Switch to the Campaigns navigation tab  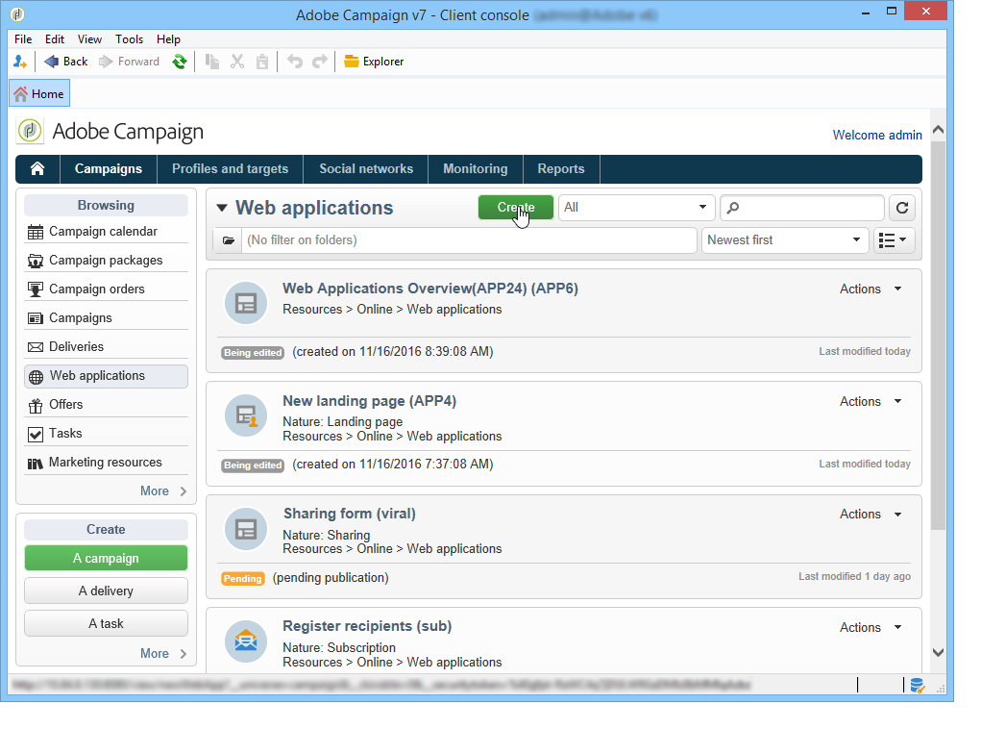click(109, 168)
